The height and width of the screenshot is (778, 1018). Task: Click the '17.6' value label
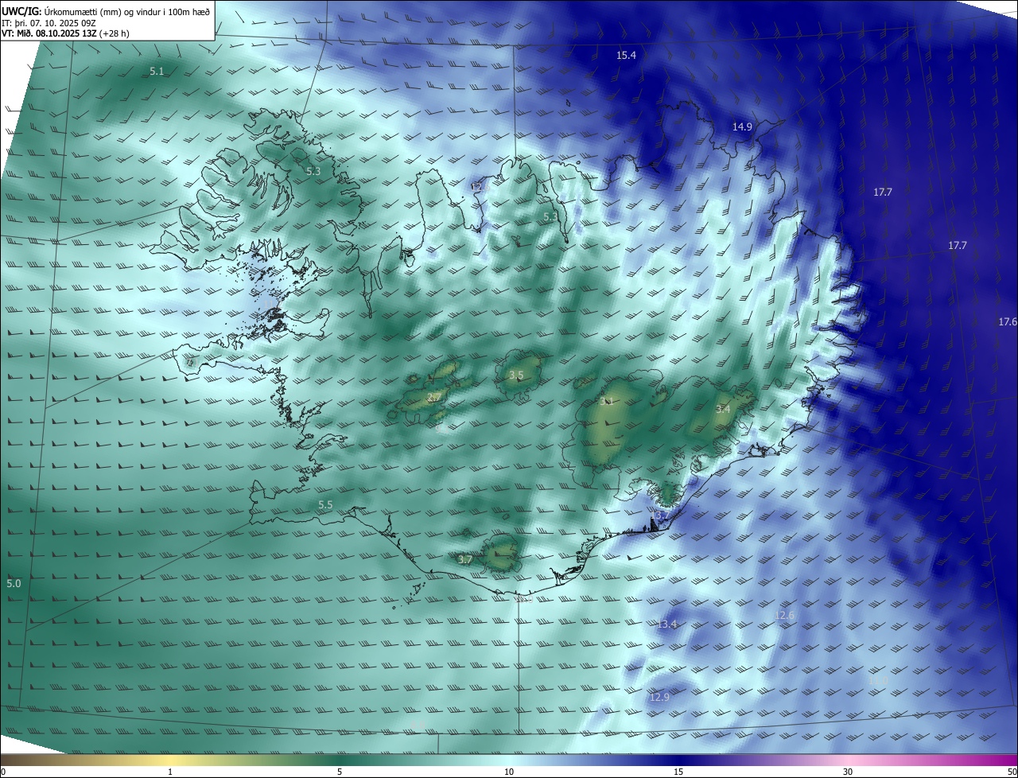pyautogui.click(x=1008, y=321)
